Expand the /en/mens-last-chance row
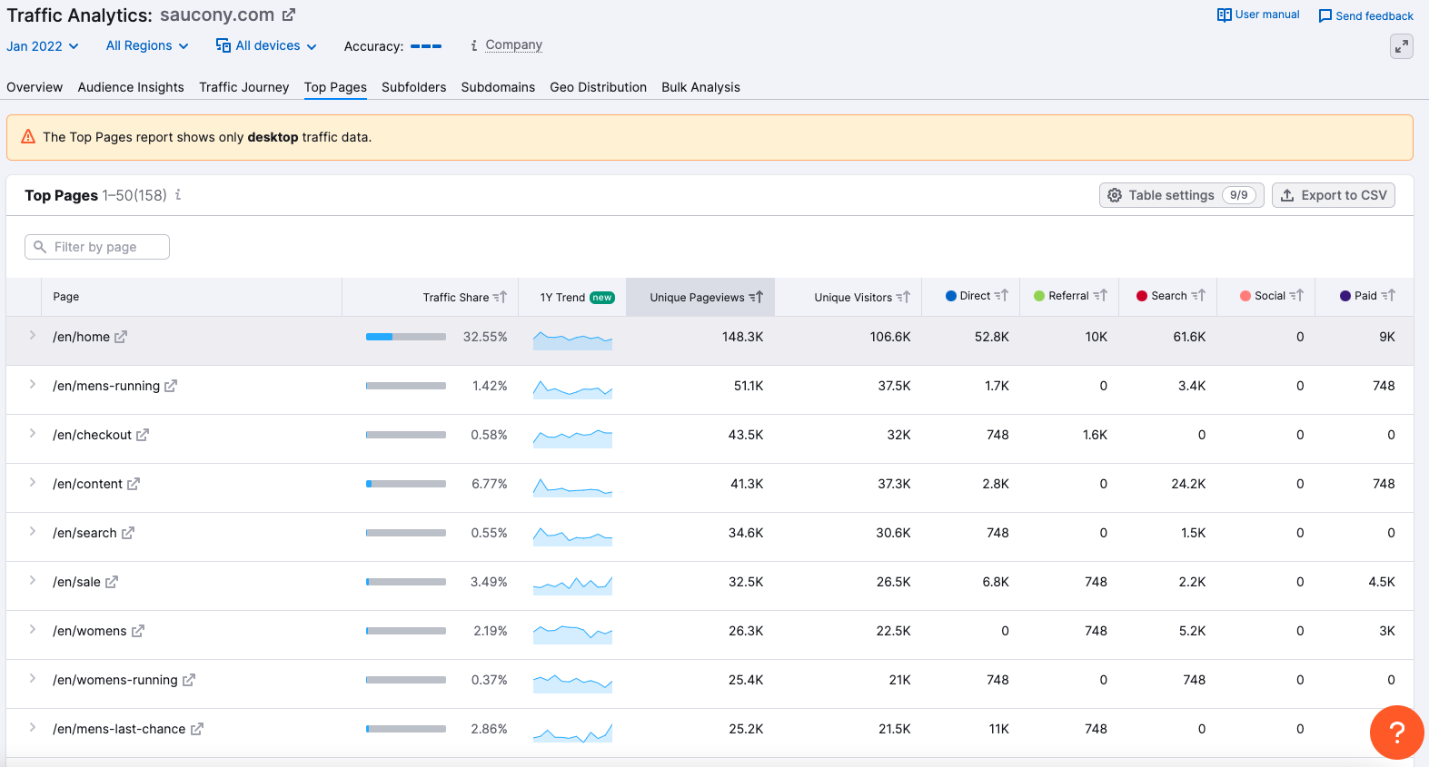Viewport: 1429px width, 767px height. pyautogui.click(x=33, y=728)
